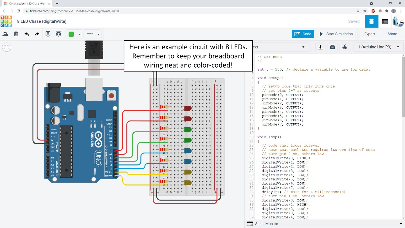Open the libraries icon in code panel
The width and height of the screenshot is (405, 228).
pos(332,47)
